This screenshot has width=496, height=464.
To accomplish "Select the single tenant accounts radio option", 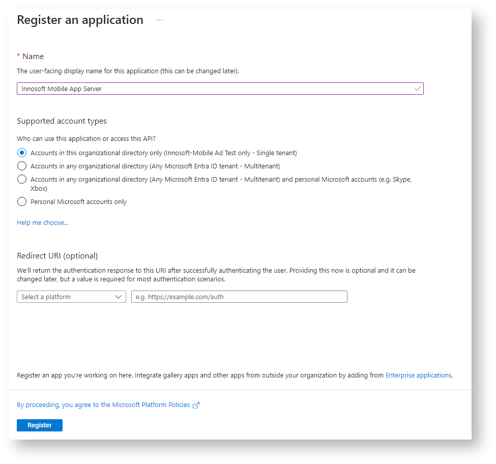I will (22, 153).
